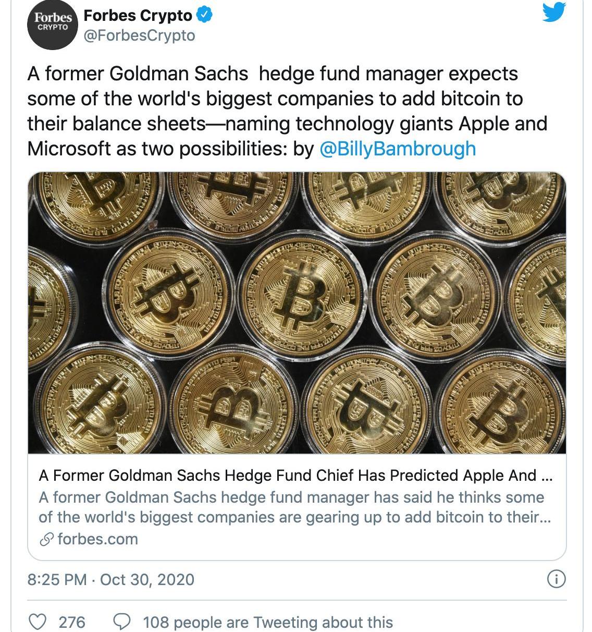Like the tweet with the heart icon
The height and width of the screenshot is (632, 592).
[37, 622]
